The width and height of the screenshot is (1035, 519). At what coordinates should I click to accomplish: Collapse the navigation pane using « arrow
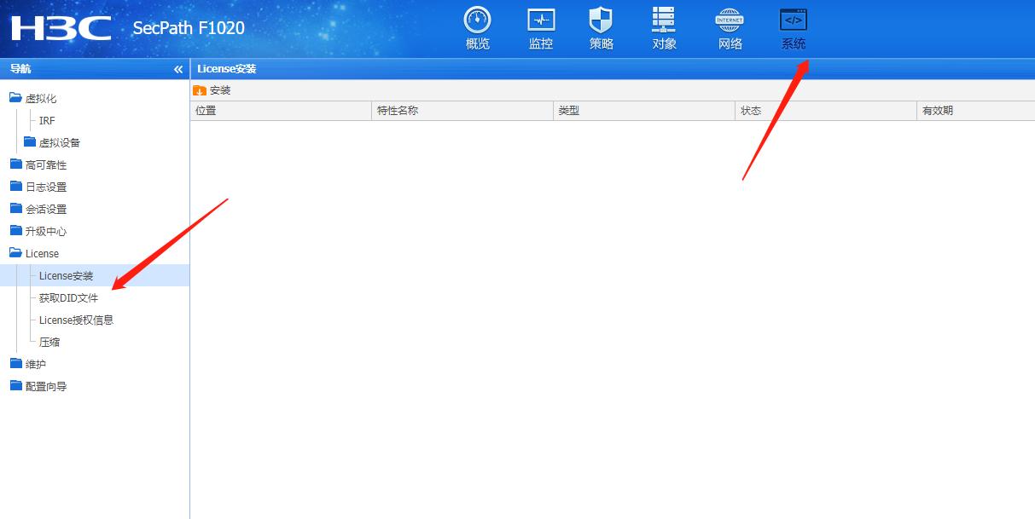point(178,68)
